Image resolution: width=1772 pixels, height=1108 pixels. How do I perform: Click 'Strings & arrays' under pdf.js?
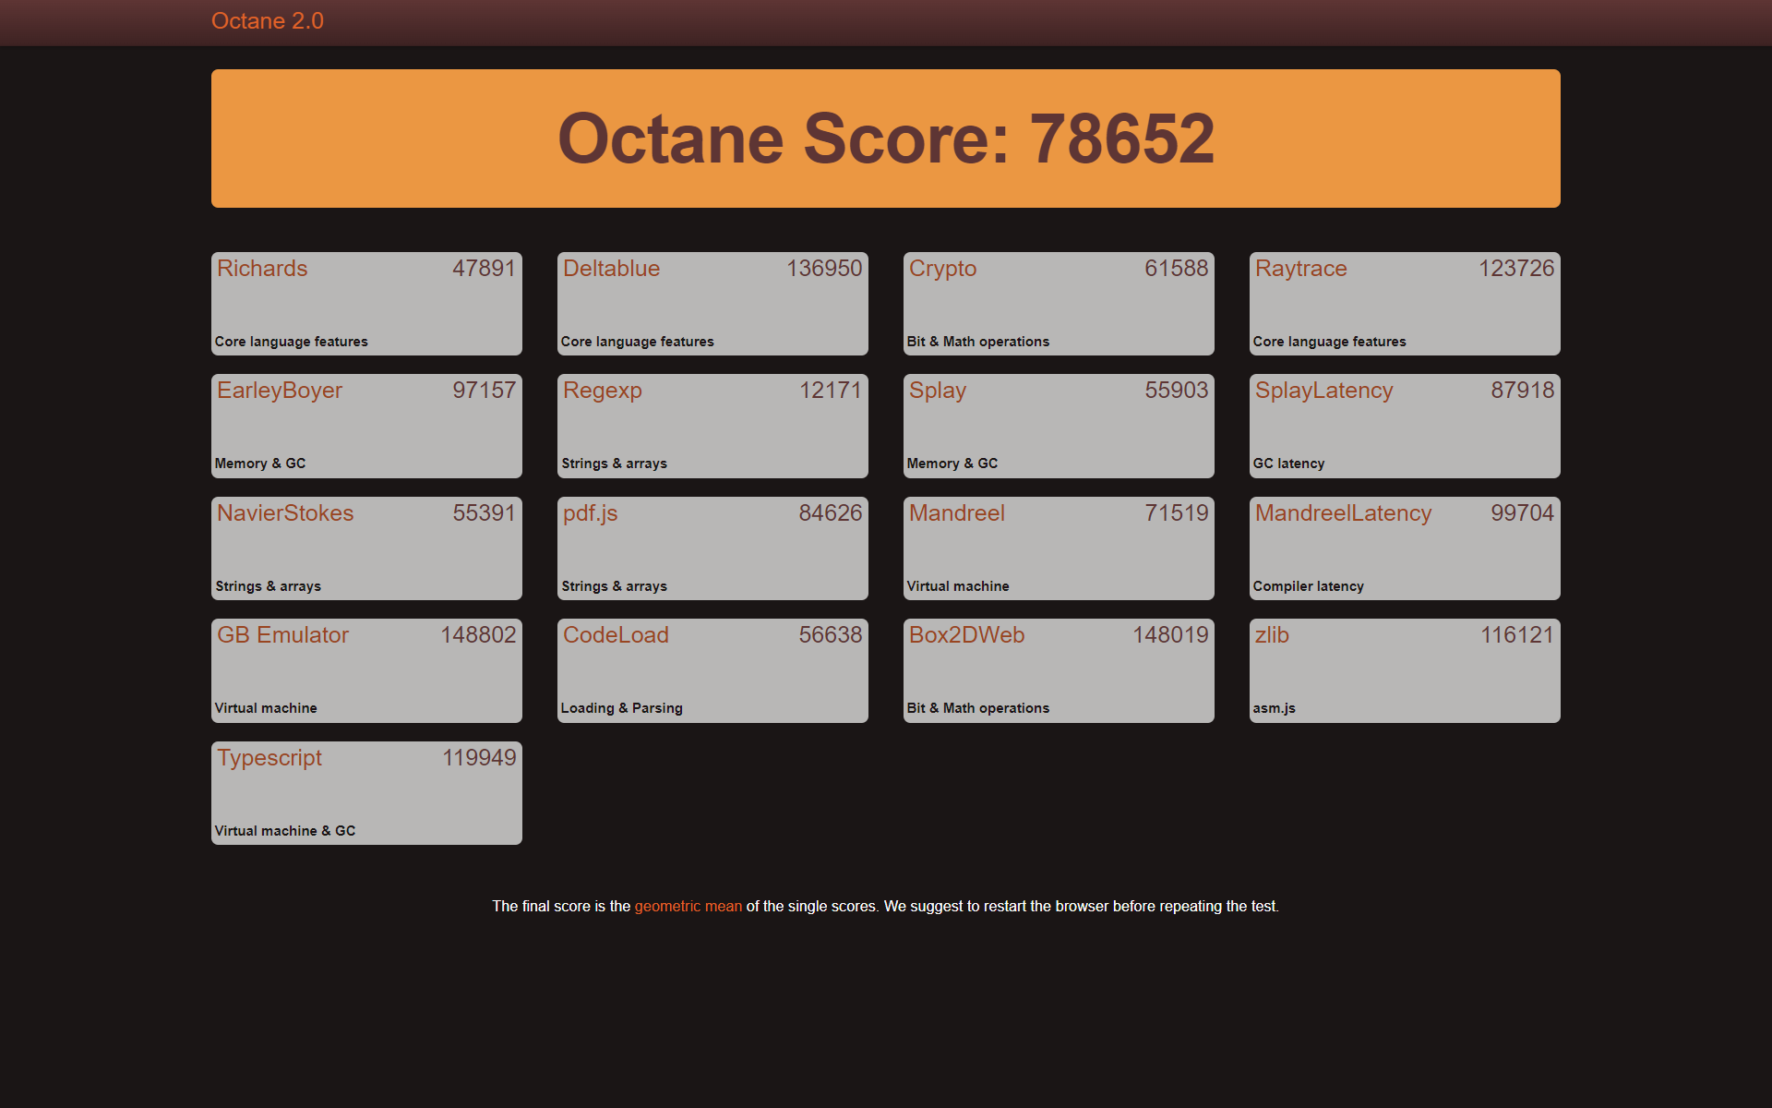pos(614,586)
